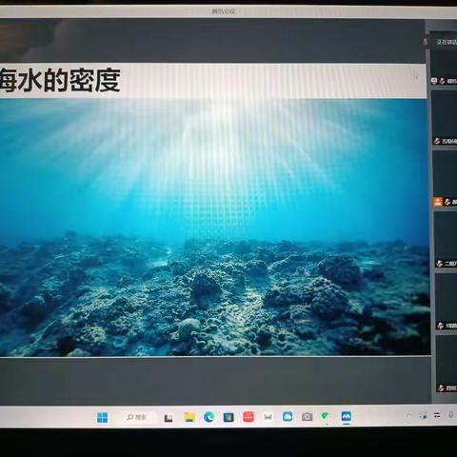
Task: Open File Explorer from the taskbar
Action: pos(189,417)
